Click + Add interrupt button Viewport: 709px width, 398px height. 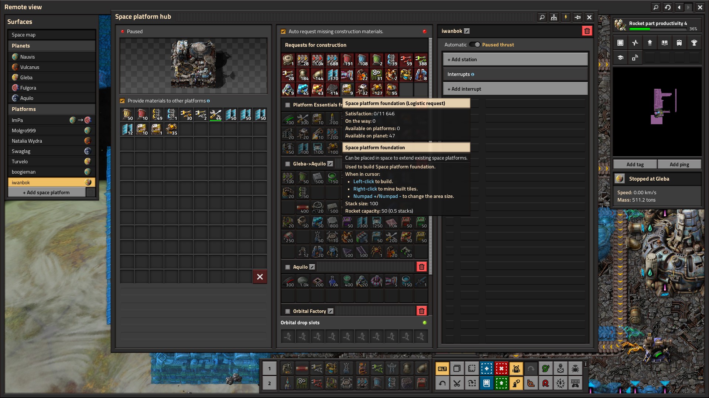[x=515, y=89]
